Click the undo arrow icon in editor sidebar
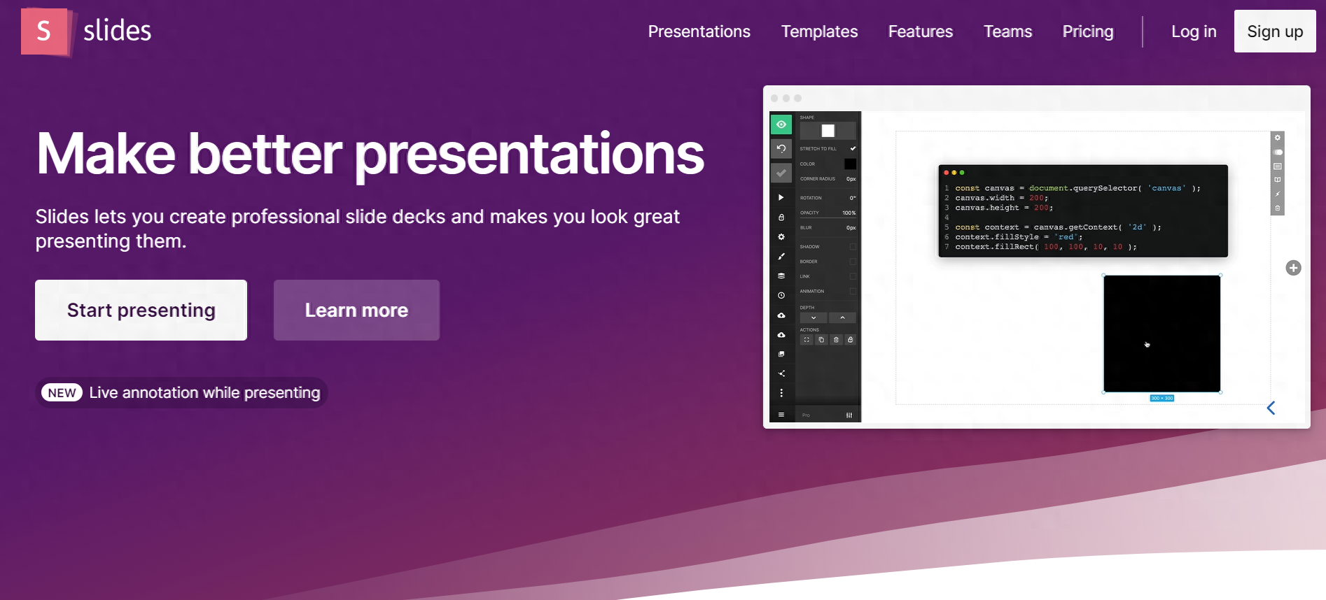The height and width of the screenshot is (600, 1326). [x=781, y=148]
